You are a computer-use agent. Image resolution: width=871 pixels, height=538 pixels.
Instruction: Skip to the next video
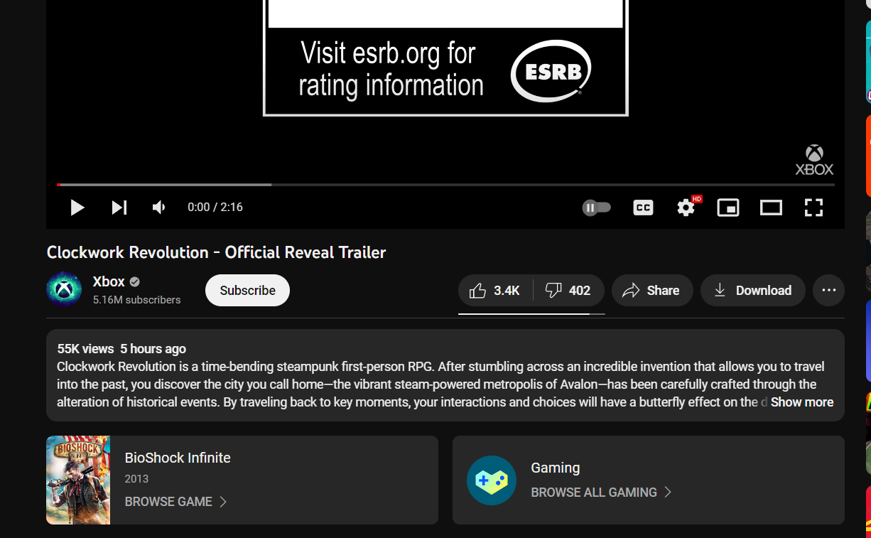pos(119,208)
